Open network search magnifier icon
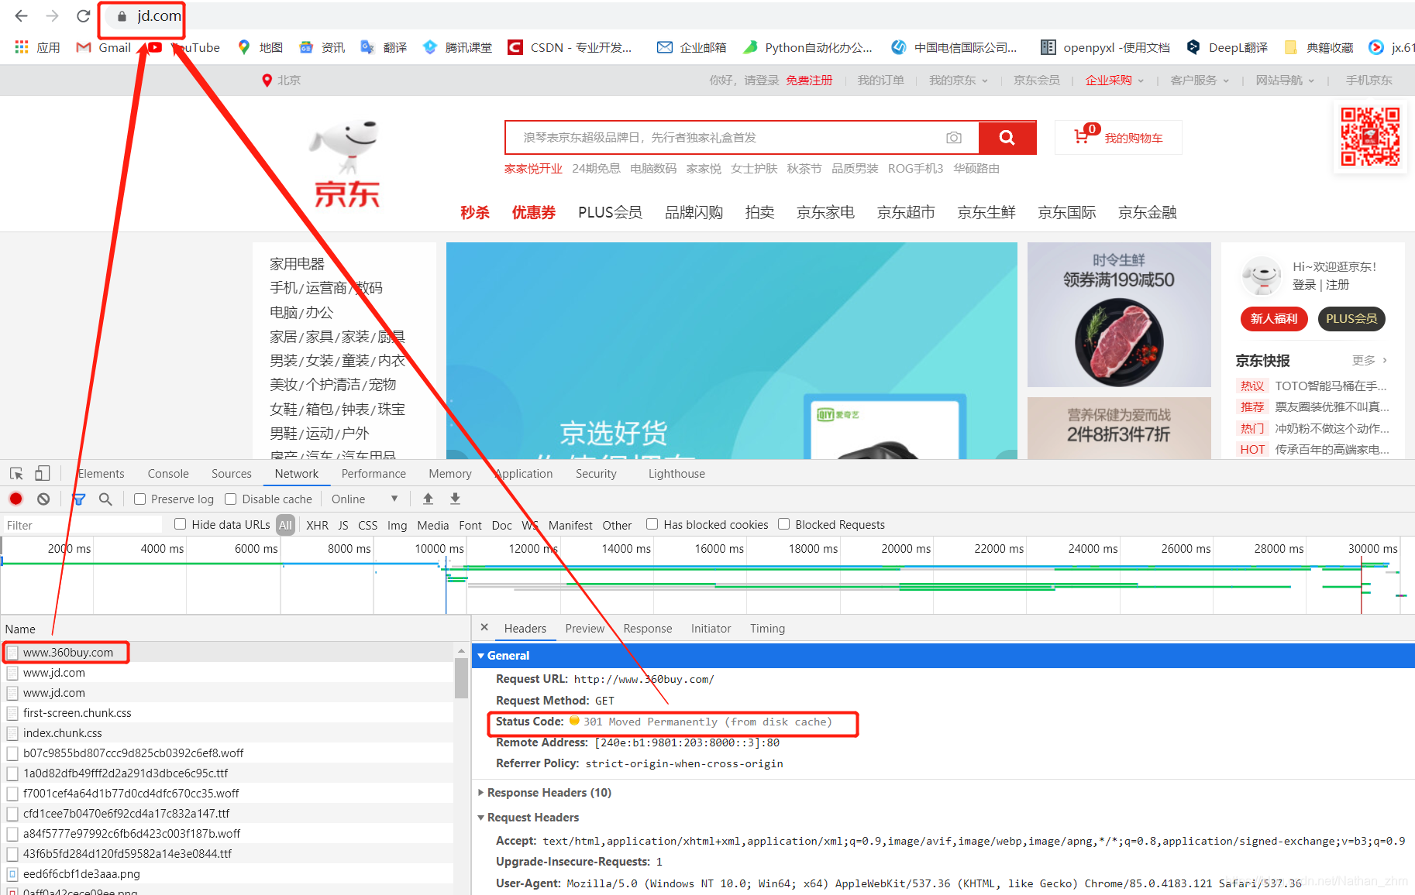Image resolution: width=1415 pixels, height=895 pixels. [x=105, y=499]
